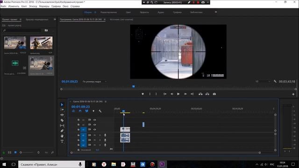
Task: Toggle timeline Snap magnet button
Action: [x=80, y=111]
